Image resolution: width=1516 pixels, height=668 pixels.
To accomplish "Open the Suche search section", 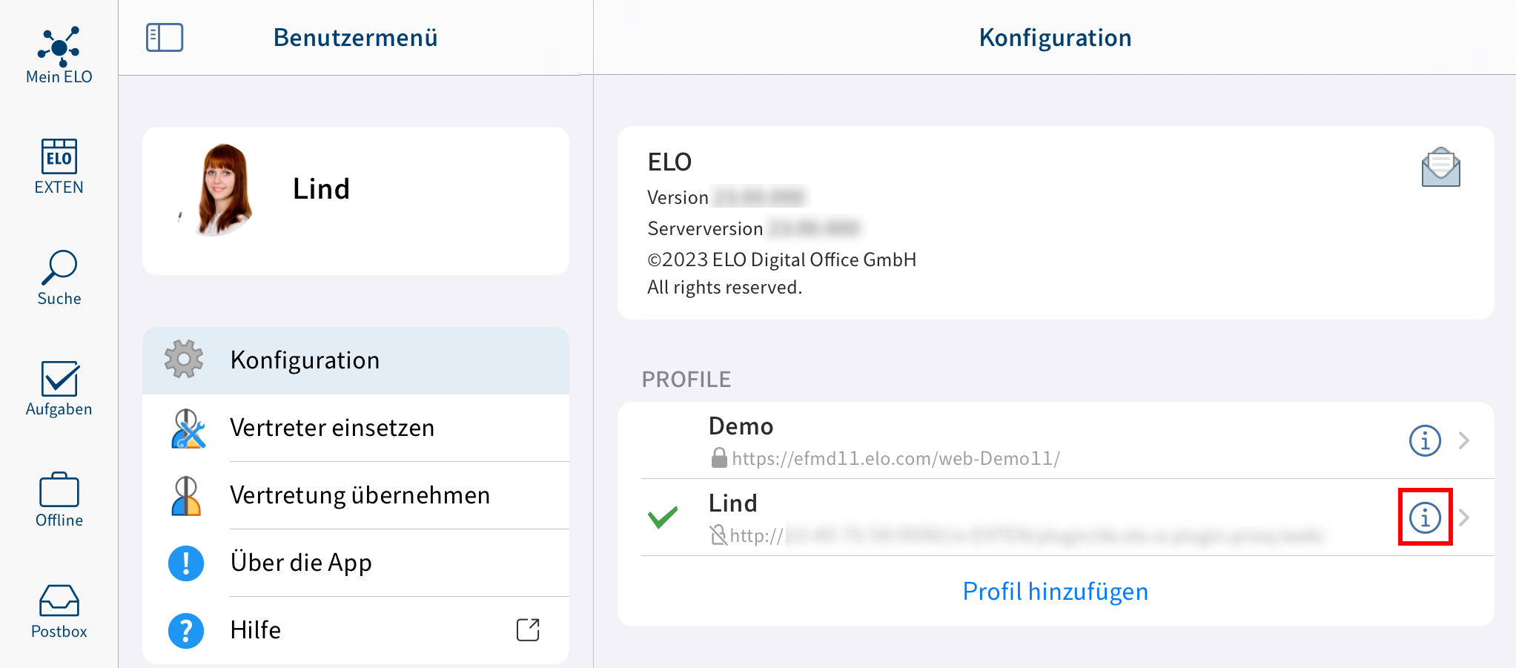I will click(59, 278).
